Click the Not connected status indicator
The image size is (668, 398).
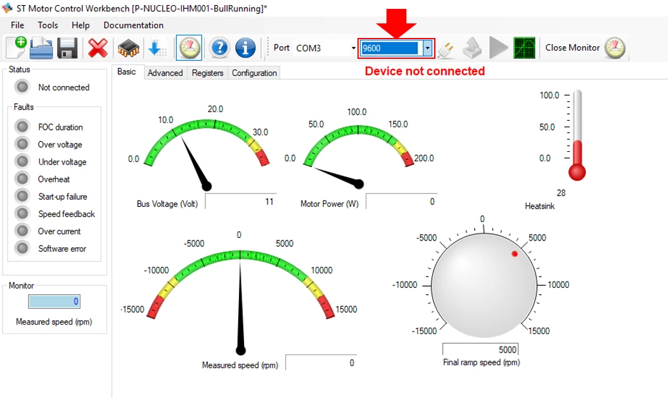(x=22, y=87)
